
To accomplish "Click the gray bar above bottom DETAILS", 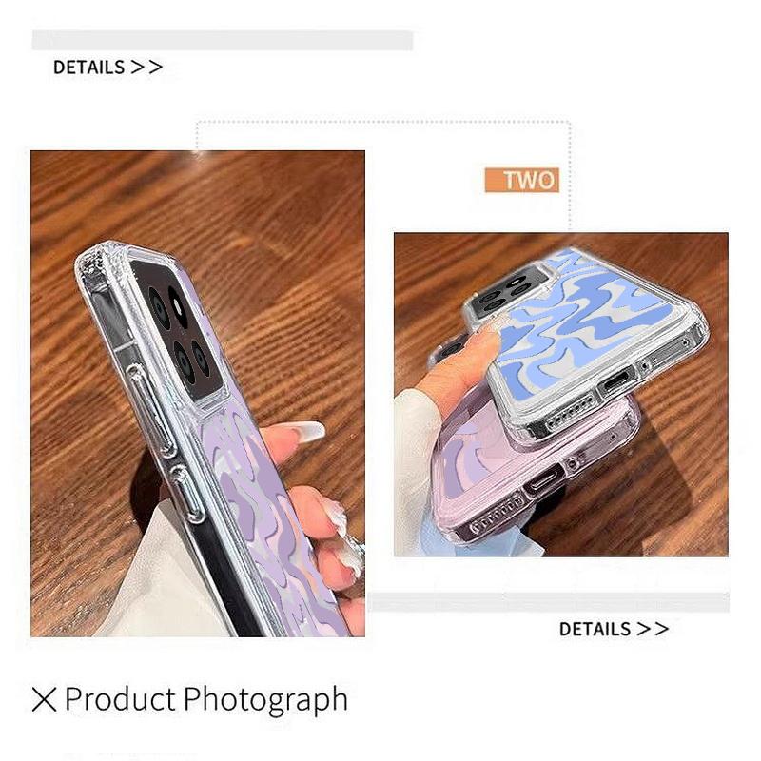I will pos(550,602).
